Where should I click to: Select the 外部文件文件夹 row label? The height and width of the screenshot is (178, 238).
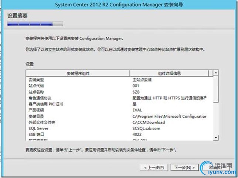click(42, 122)
